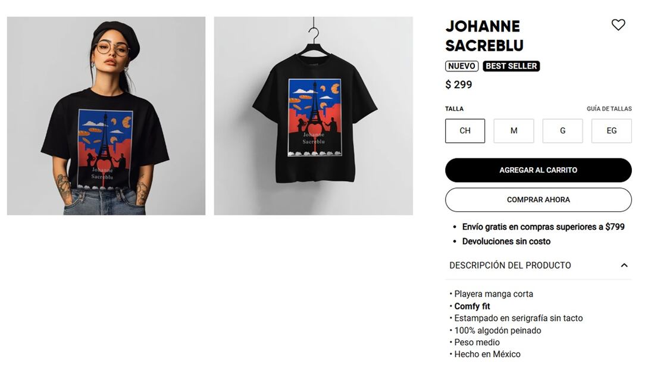Add product to wishlist with heart icon

click(618, 25)
